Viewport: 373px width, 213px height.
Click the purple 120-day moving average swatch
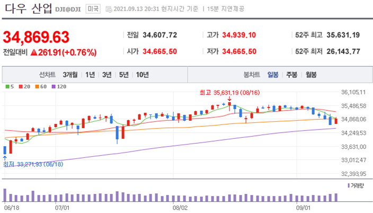click(54, 86)
